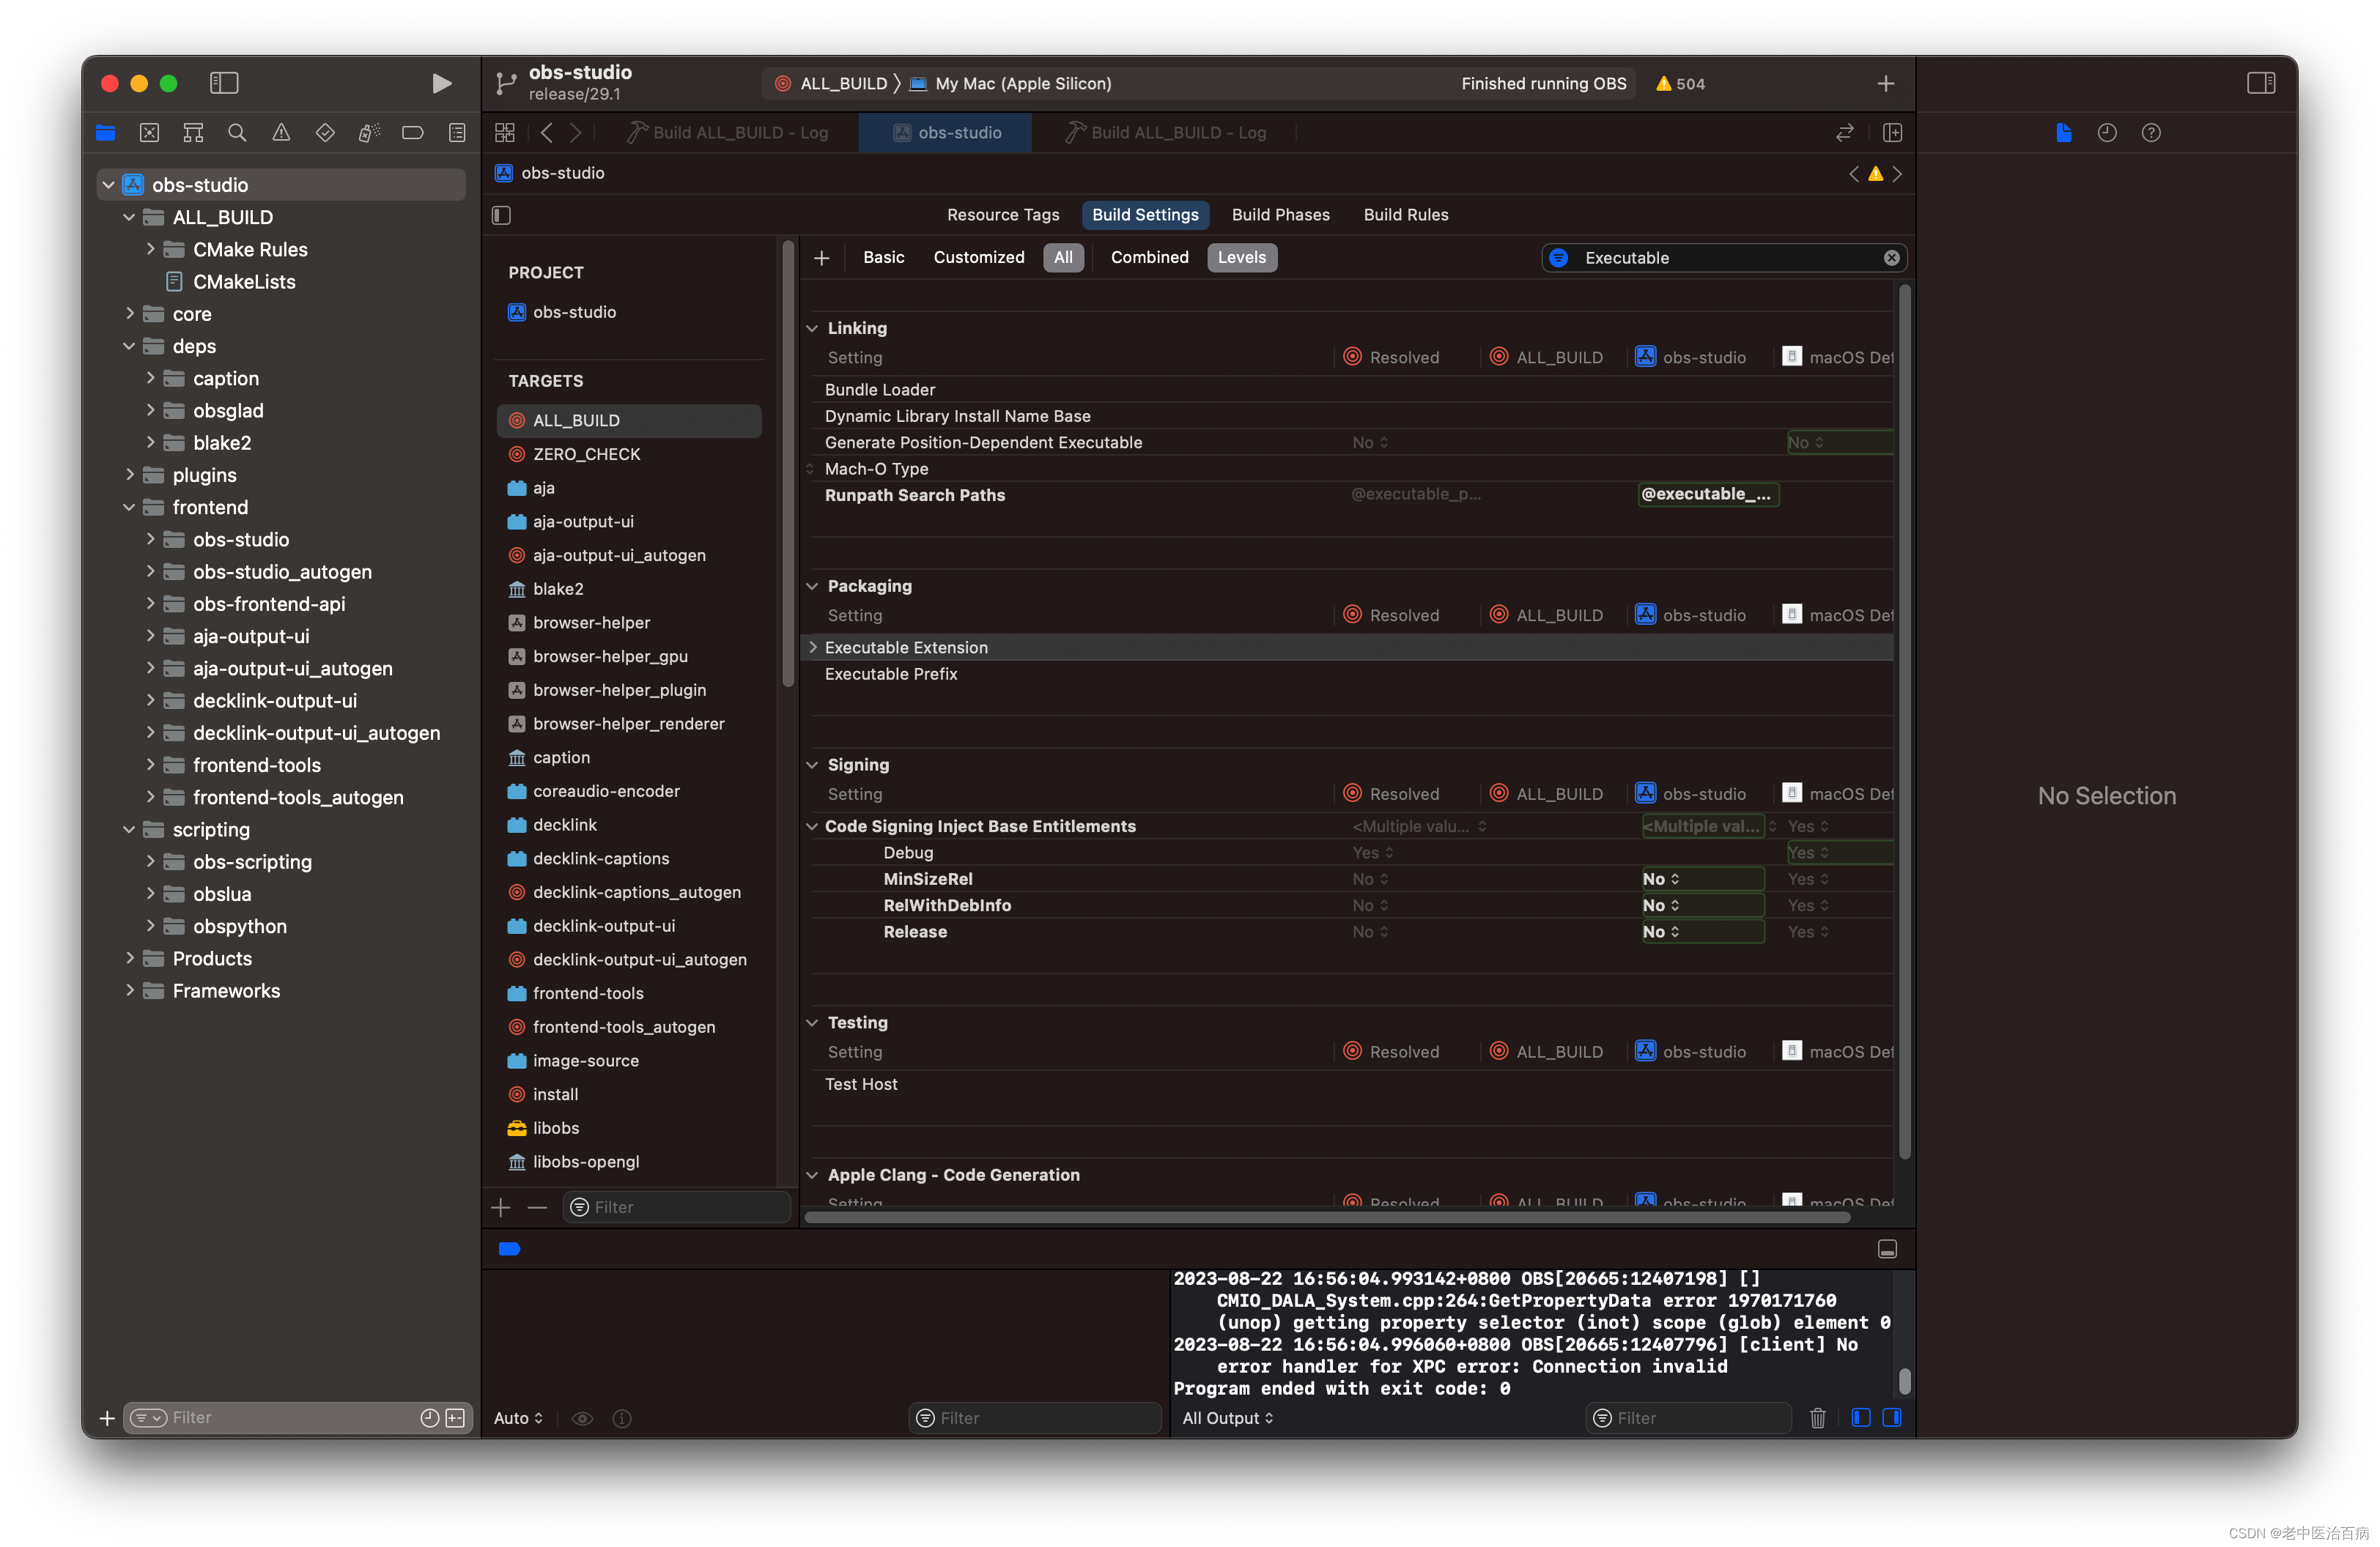Show Customized build settings

(978, 257)
